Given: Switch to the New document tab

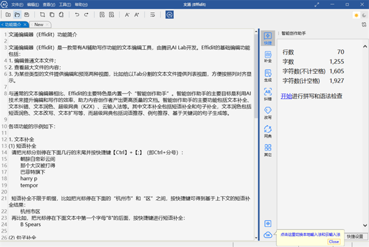Looking at the screenshot, I should point(39,25).
